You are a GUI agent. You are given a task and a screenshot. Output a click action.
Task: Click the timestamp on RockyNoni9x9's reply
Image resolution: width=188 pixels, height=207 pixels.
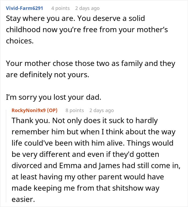click(x=102, y=110)
